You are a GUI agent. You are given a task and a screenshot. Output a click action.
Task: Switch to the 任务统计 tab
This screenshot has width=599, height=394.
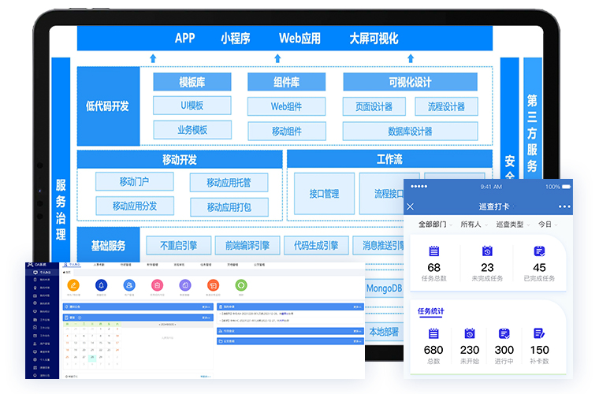[x=430, y=311]
